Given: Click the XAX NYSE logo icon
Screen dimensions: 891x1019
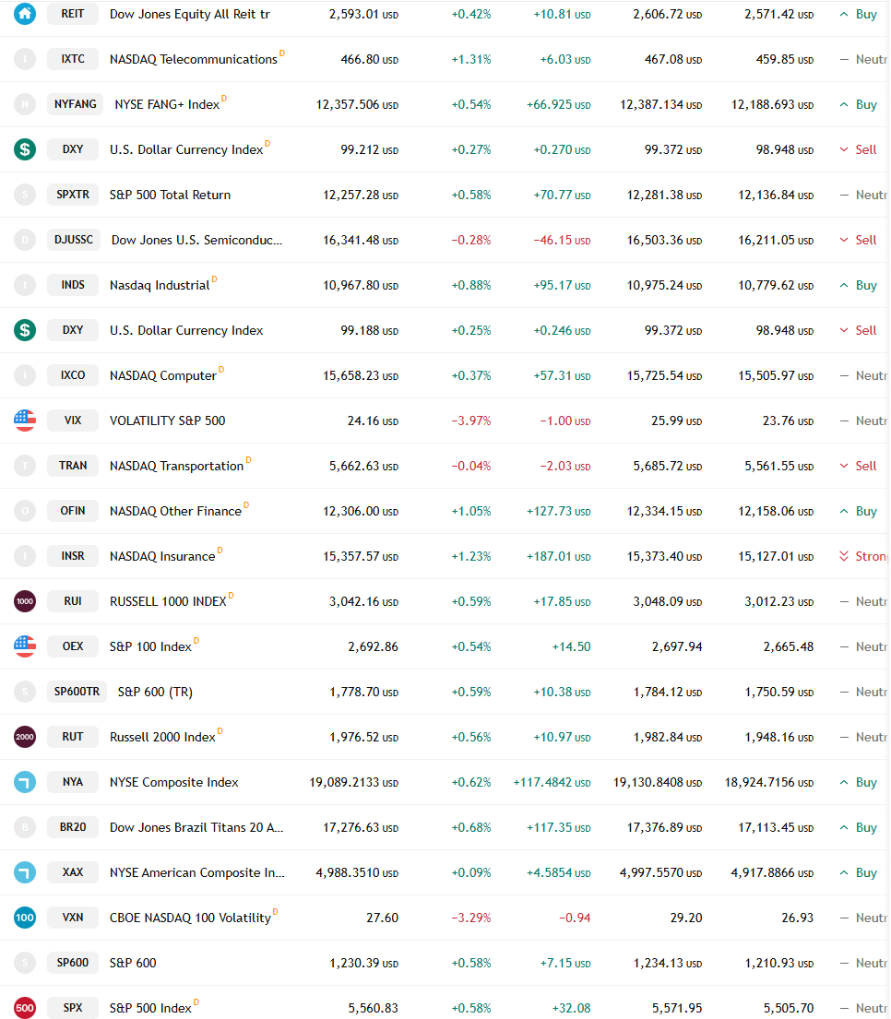Looking at the screenshot, I should [25, 872].
